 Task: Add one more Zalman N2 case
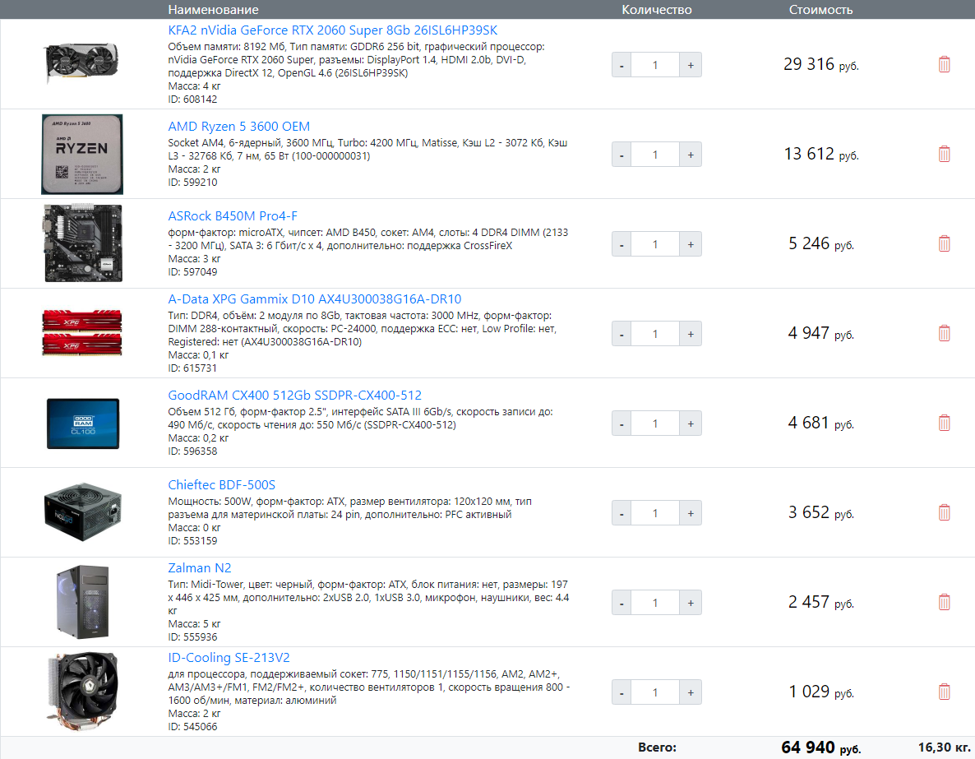tap(691, 602)
